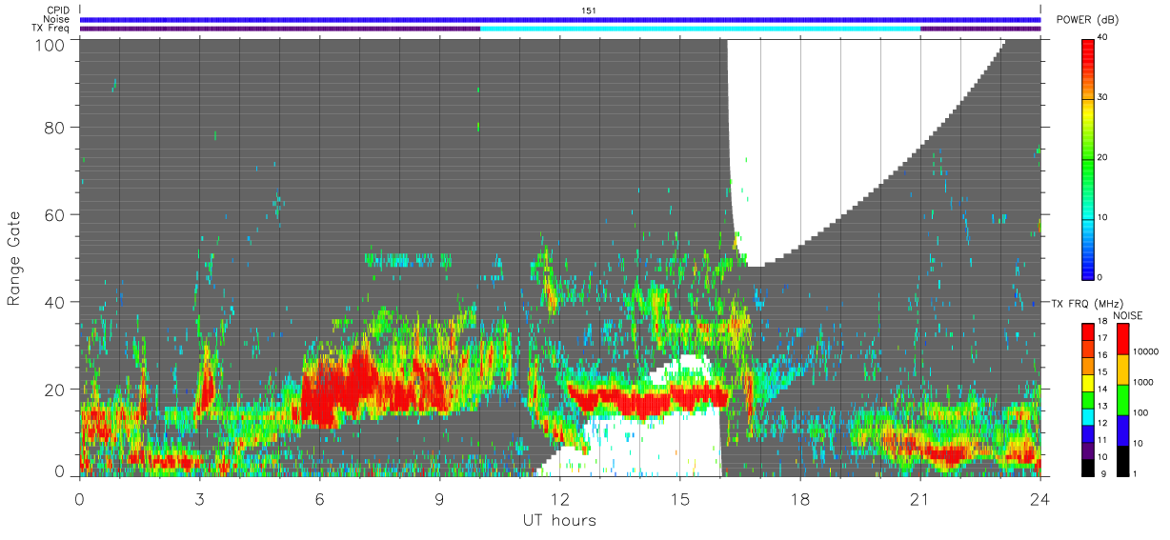Image resolution: width=1170 pixels, height=540 pixels.
Task: Click the 21 tick on the UT hours axis
Action: tap(920, 498)
